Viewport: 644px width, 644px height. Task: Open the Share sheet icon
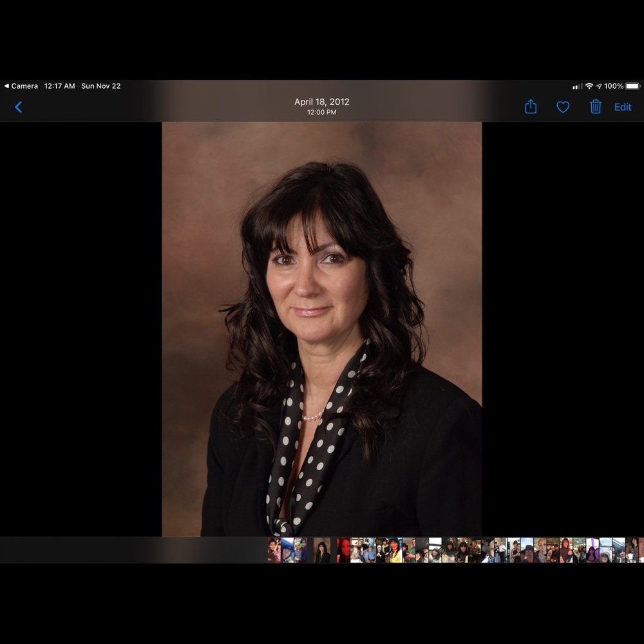530,107
